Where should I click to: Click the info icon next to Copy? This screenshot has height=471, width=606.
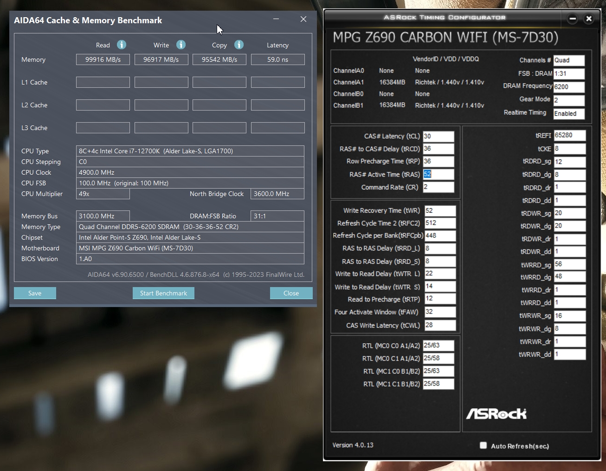[239, 45]
